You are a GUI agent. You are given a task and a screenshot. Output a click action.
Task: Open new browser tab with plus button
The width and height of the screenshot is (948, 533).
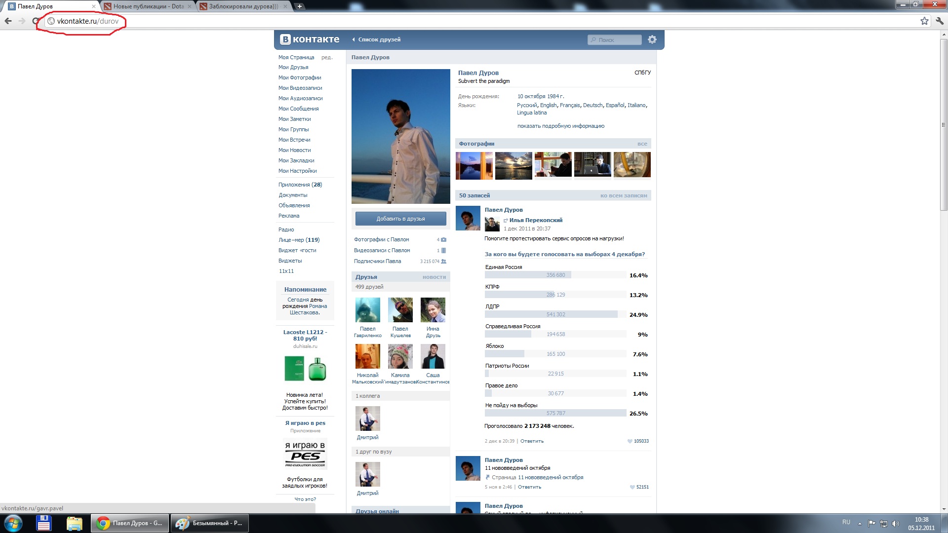click(299, 6)
